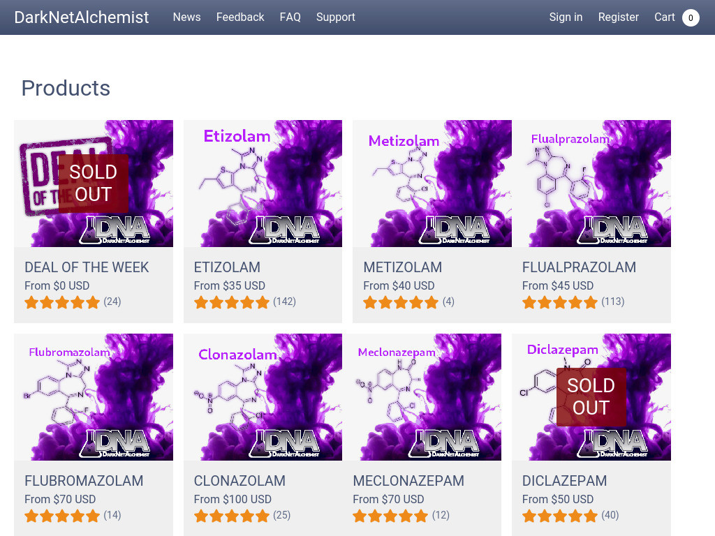
Task: Click the Sign in link
Action: click(x=566, y=17)
